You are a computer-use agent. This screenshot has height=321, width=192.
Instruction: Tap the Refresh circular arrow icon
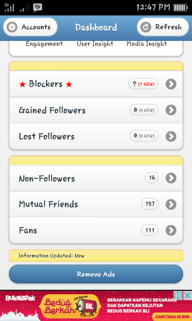[146, 27]
